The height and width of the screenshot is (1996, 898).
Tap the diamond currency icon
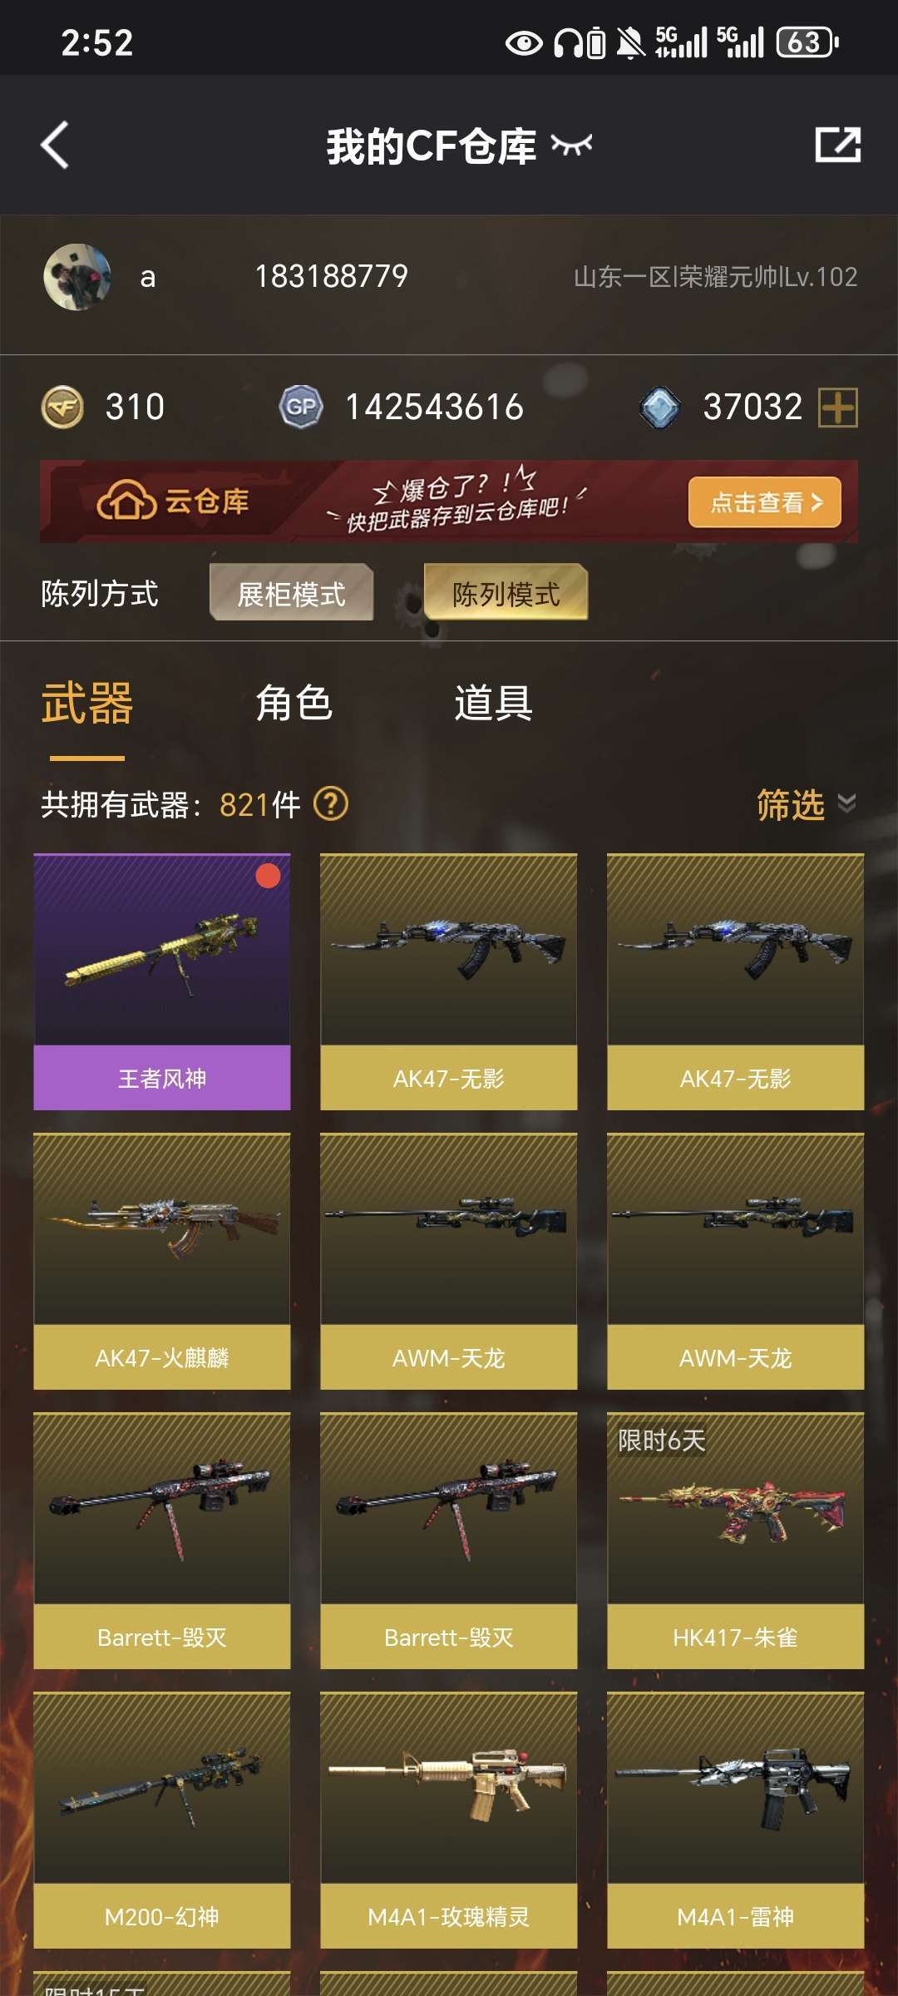click(660, 408)
